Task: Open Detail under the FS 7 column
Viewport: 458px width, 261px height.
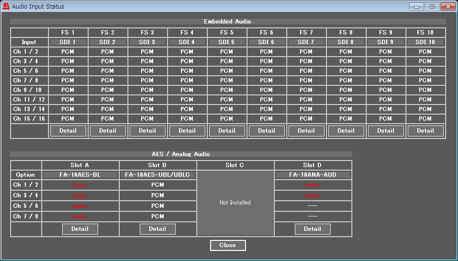Action: coord(306,131)
